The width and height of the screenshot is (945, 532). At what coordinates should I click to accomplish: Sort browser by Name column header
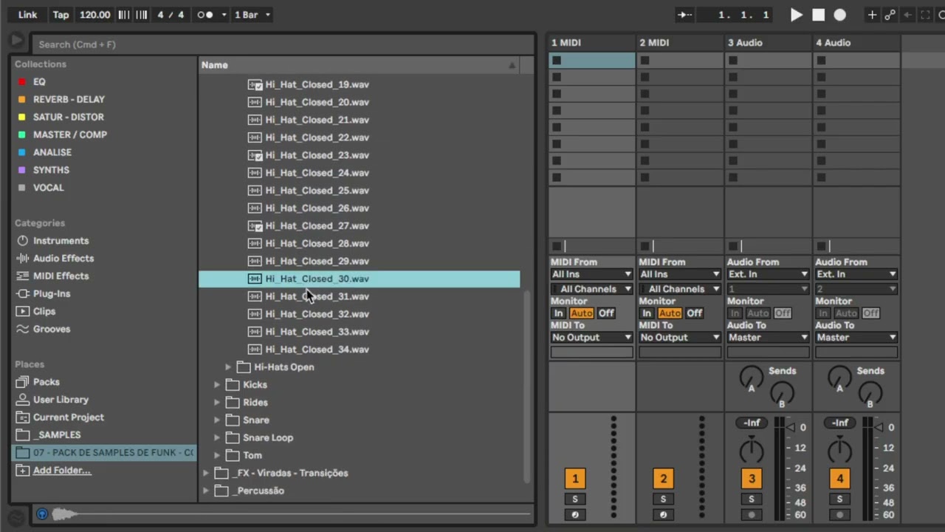[359, 65]
